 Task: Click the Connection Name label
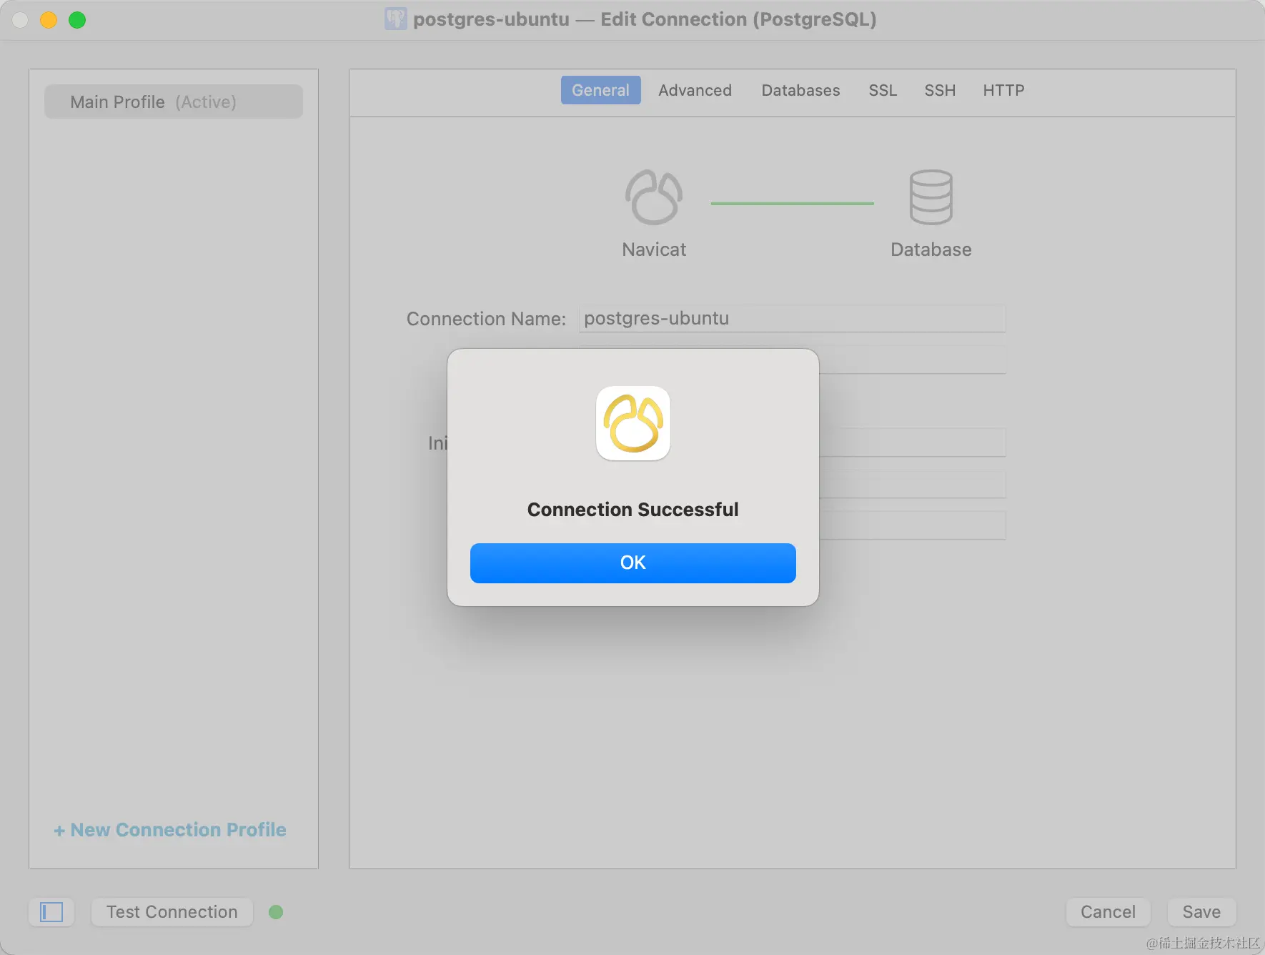(486, 319)
